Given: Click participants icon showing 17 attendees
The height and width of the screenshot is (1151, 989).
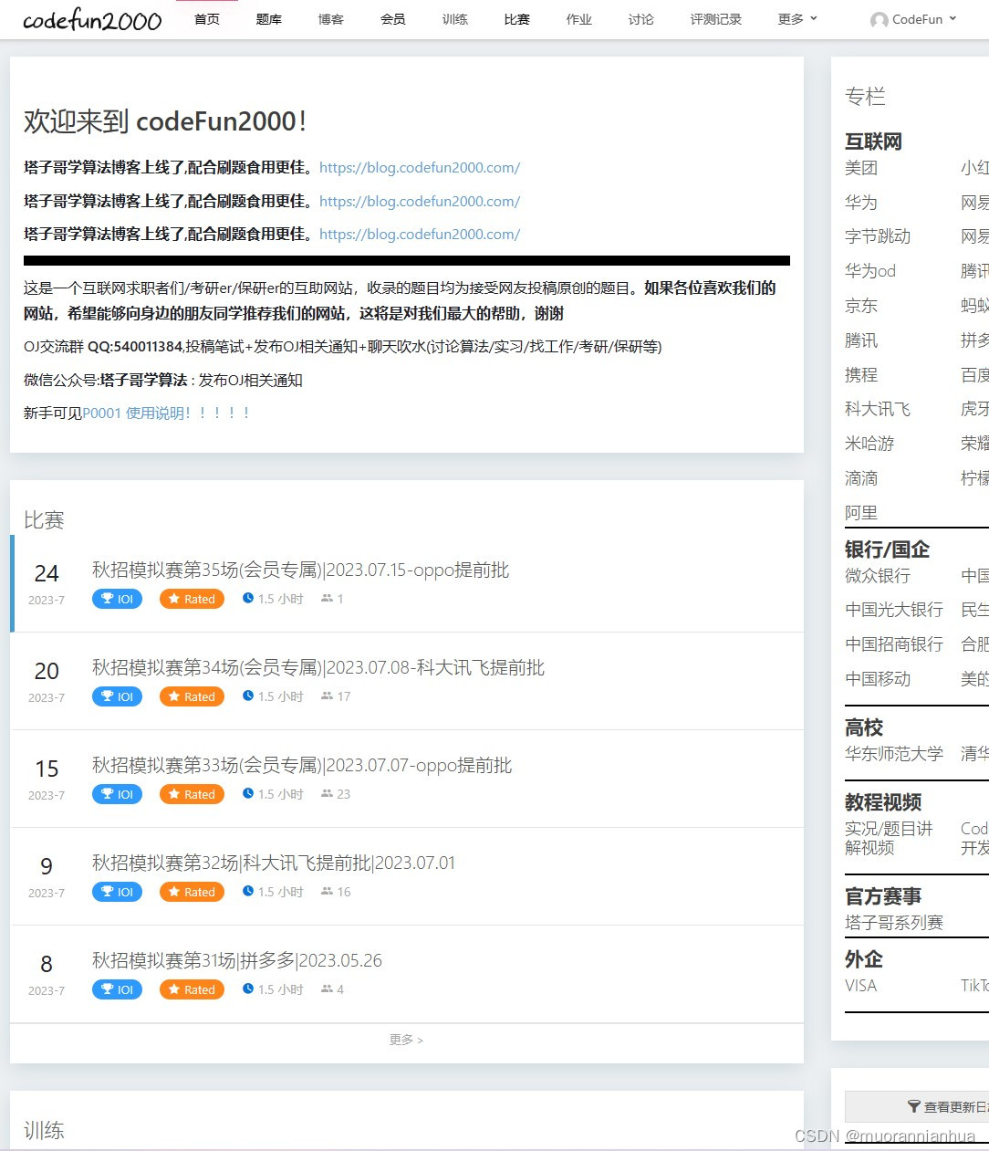Looking at the screenshot, I should click(x=327, y=696).
